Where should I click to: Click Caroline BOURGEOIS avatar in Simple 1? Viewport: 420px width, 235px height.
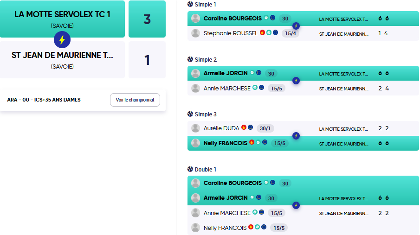[x=195, y=18]
